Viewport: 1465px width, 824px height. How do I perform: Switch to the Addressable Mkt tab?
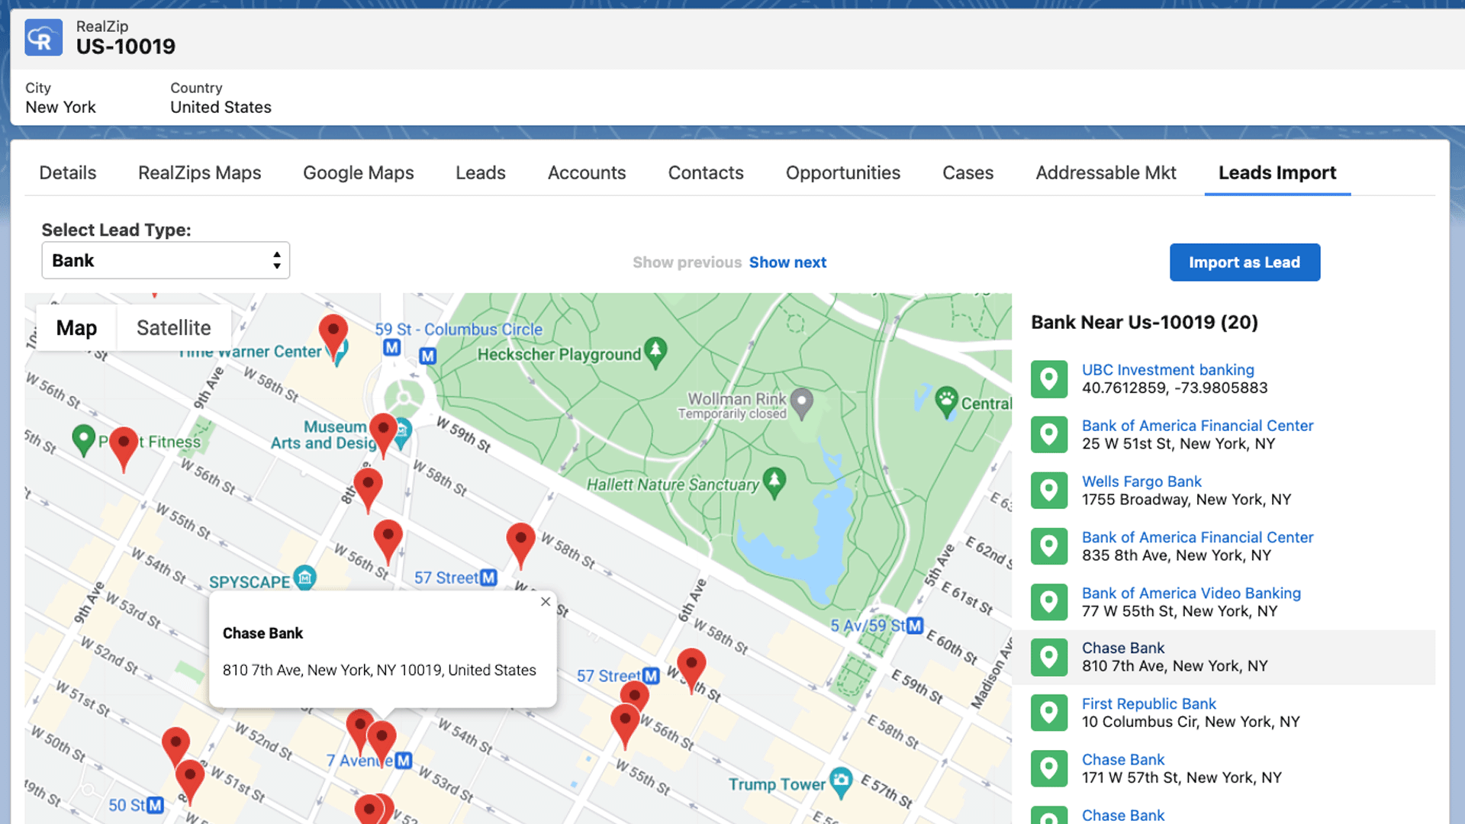tap(1106, 173)
